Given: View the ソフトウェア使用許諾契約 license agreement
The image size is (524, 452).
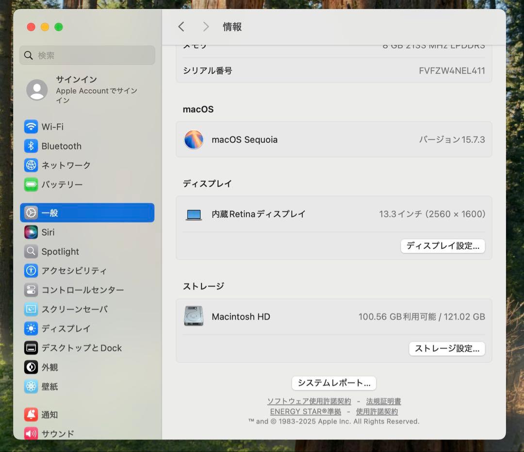Looking at the screenshot, I should tap(308, 401).
